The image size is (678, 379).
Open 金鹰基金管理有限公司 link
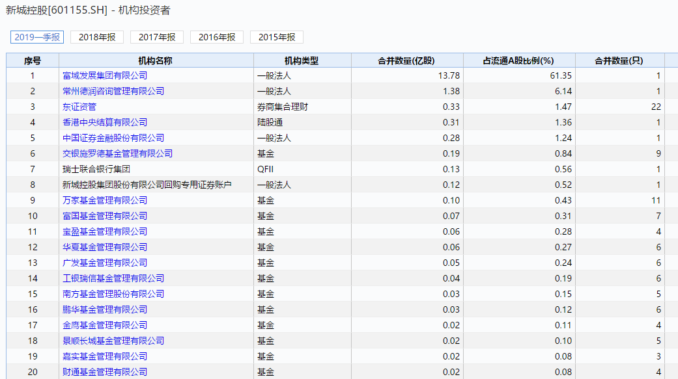pos(105,325)
